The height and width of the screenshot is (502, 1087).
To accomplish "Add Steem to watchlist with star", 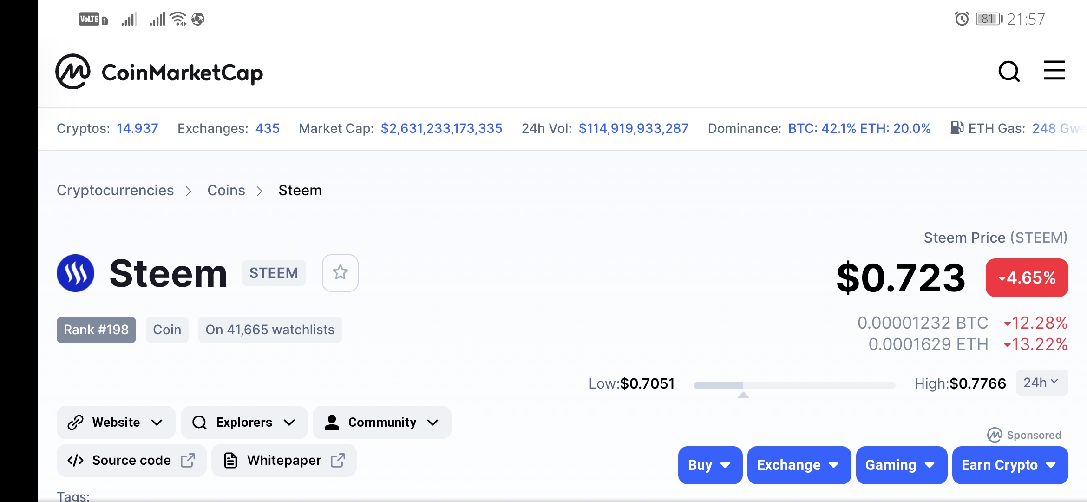I will [340, 273].
